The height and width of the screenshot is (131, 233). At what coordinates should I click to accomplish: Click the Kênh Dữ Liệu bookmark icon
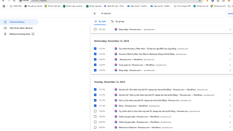(105, 6)
